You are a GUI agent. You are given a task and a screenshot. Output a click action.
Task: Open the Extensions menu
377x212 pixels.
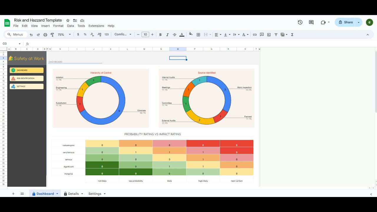point(96,26)
